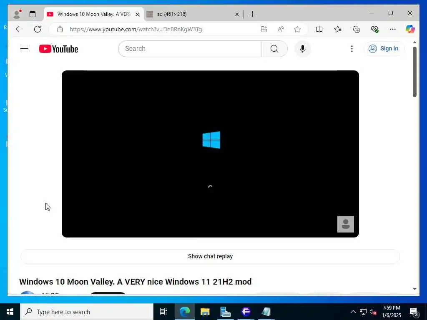Click the taskbar search box
Screen dimensions: 427x320
(87, 312)
